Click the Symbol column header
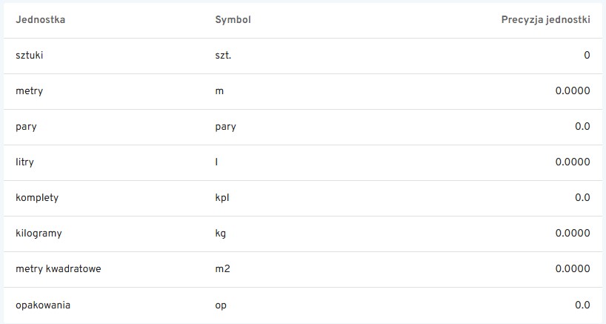The image size is (606, 324). (233, 20)
